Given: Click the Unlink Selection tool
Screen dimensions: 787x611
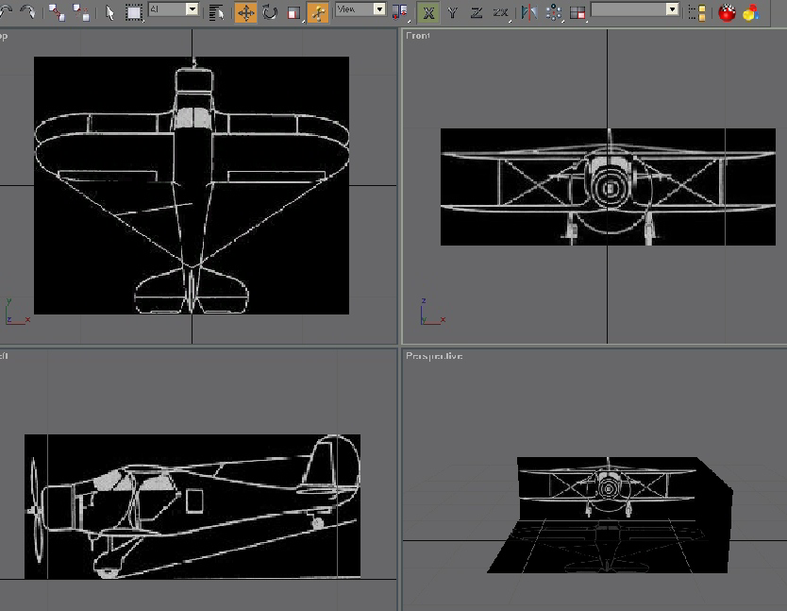Looking at the screenshot, I should coord(82,12).
